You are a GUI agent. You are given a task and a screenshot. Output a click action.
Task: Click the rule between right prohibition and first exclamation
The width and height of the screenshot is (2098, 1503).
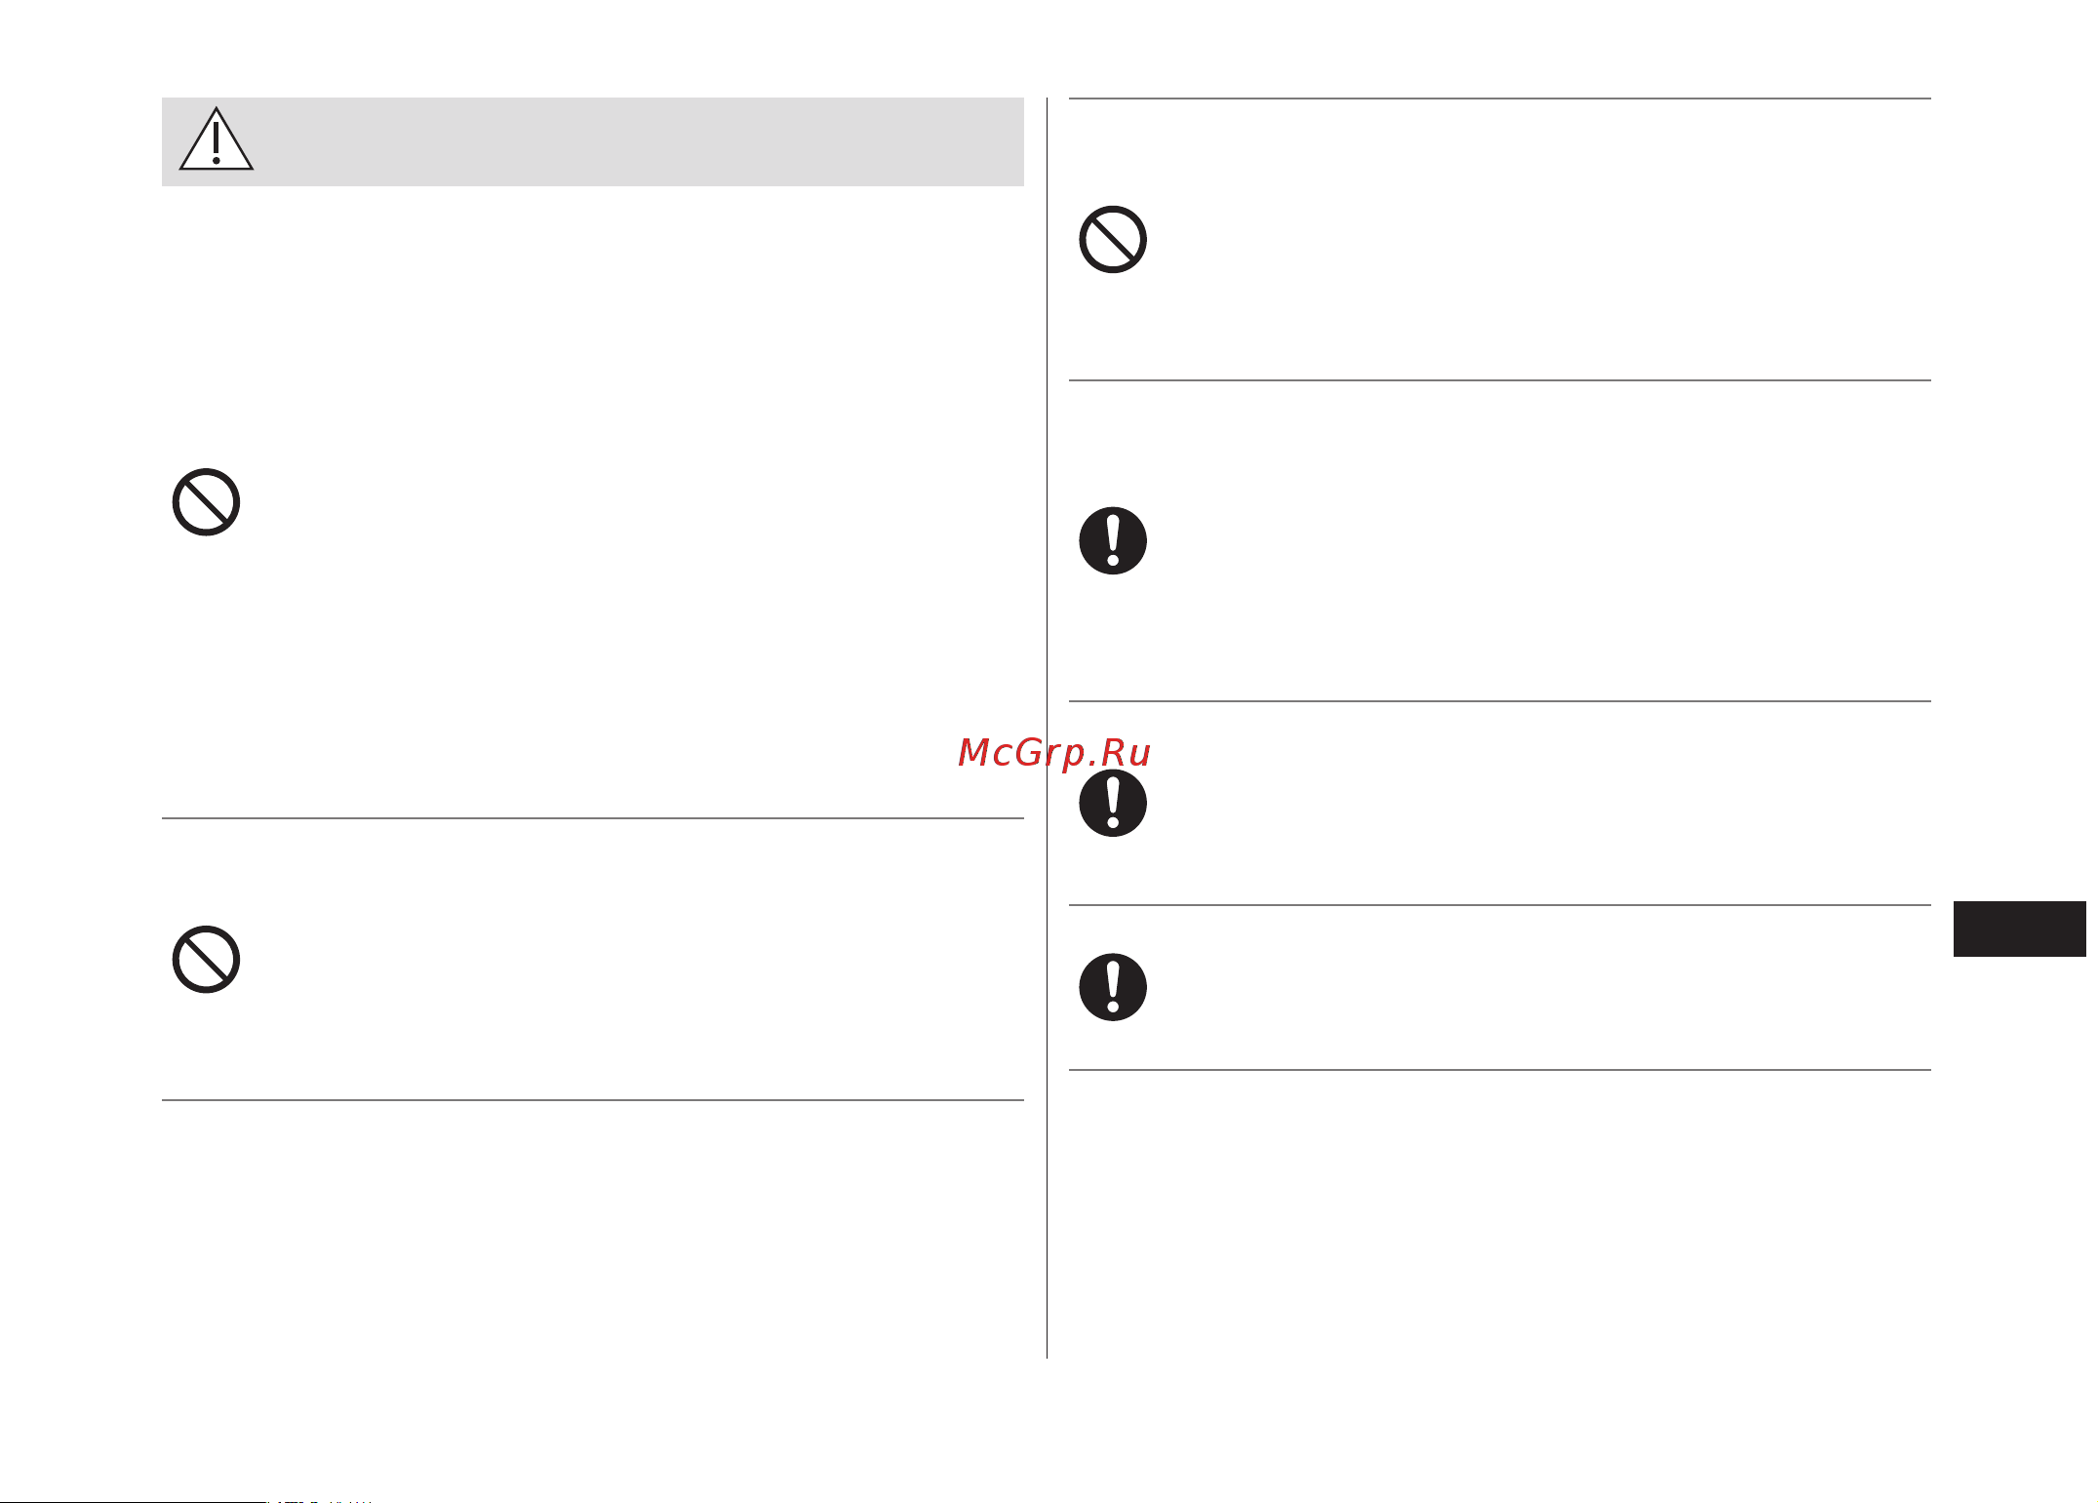1500,380
